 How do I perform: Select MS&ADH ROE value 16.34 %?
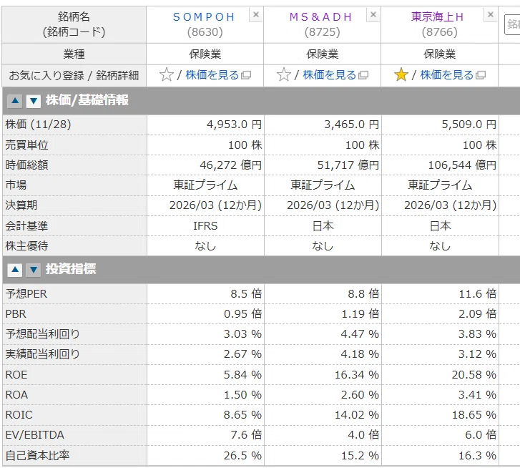coord(356,375)
